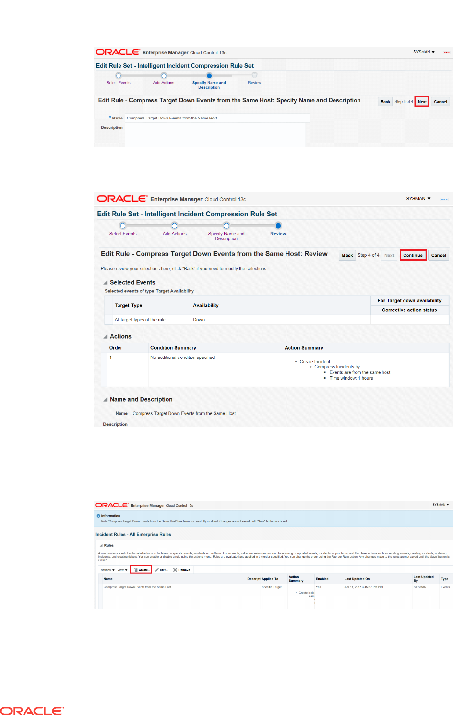Open the red overflow dots icon beside SYSMAN on the Specify Name screen

click(446, 52)
